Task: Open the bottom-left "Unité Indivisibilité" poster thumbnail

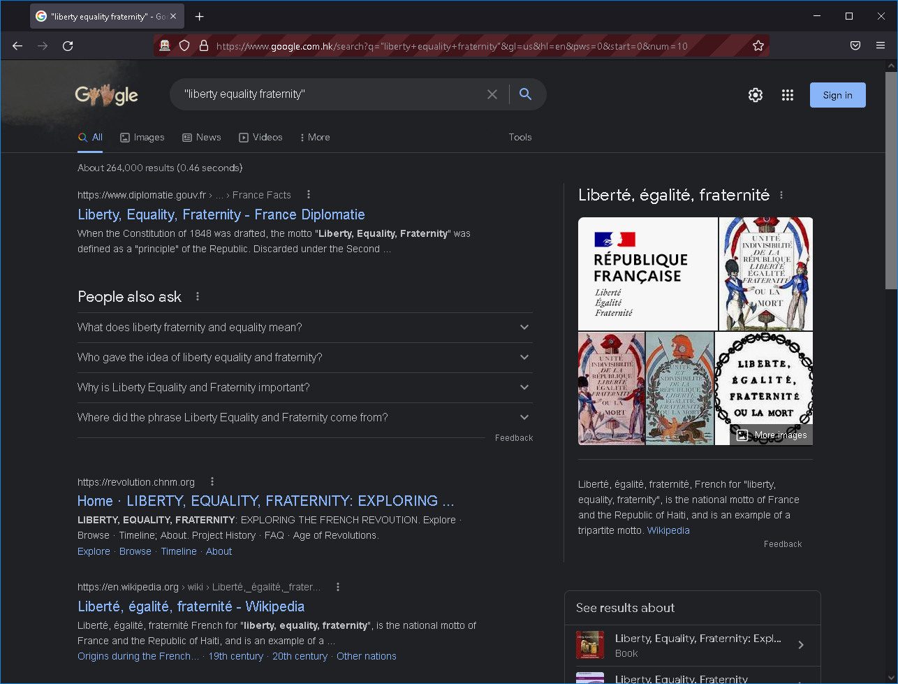Action: click(x=612, y=388)
